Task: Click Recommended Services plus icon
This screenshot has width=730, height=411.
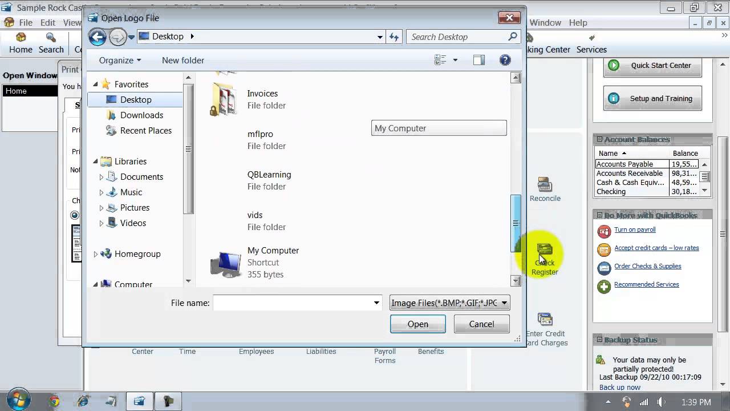Action: pos(604,286)
